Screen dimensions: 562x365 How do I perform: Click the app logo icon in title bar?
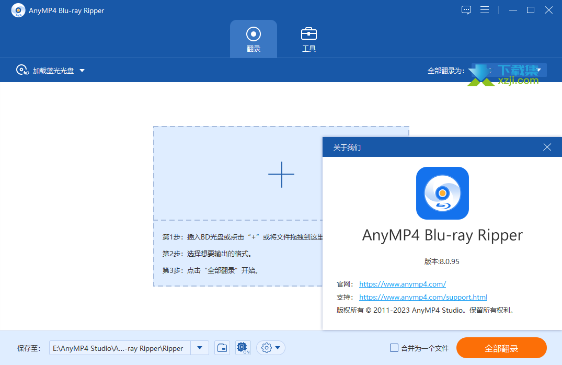(x=18, y=10)
